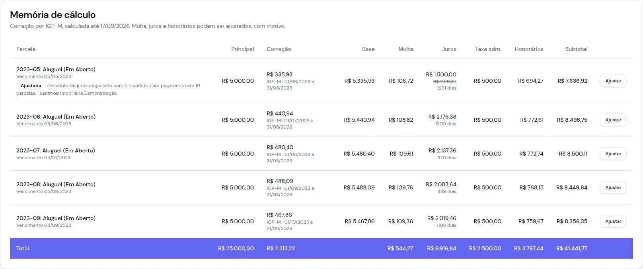Select the Juros column header
The width and height of the screenshot is (643, 269).
pos(449,49)
